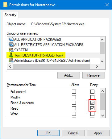
Task: Enable Allow checkbox for Modify
Action: 74,97
